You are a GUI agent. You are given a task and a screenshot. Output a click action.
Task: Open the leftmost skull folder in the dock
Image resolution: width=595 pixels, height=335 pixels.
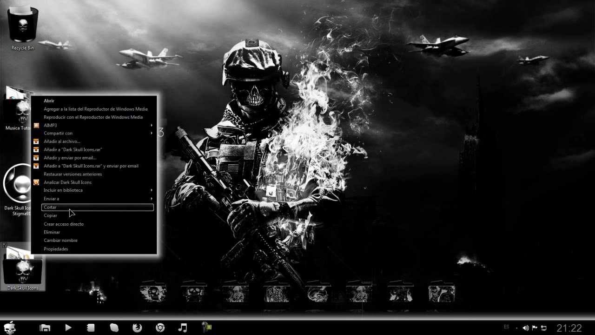153,292
